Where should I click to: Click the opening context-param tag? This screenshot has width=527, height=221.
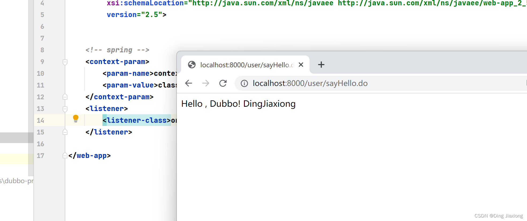click(117, 62)
